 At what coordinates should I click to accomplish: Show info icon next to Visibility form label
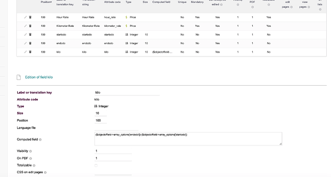point(31,151)
